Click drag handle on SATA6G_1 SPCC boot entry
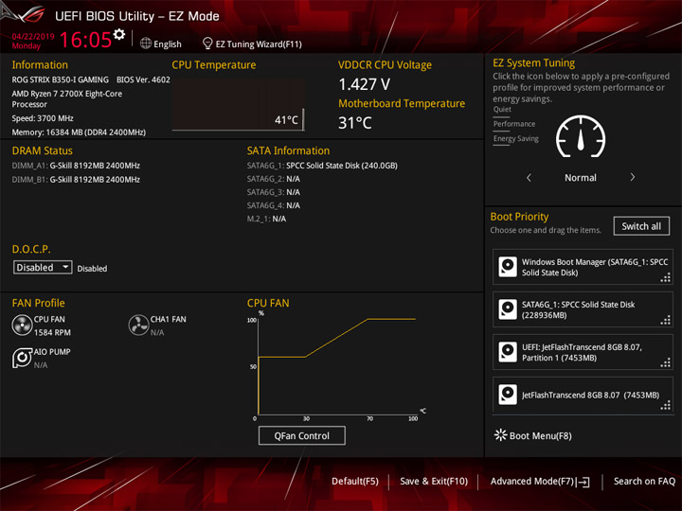 [x=666, y=320]
